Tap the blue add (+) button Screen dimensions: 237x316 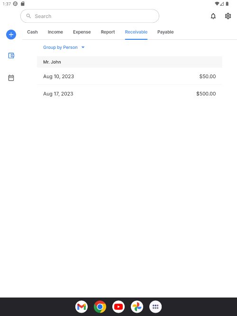pyautogui.click(x=11, y=35)
